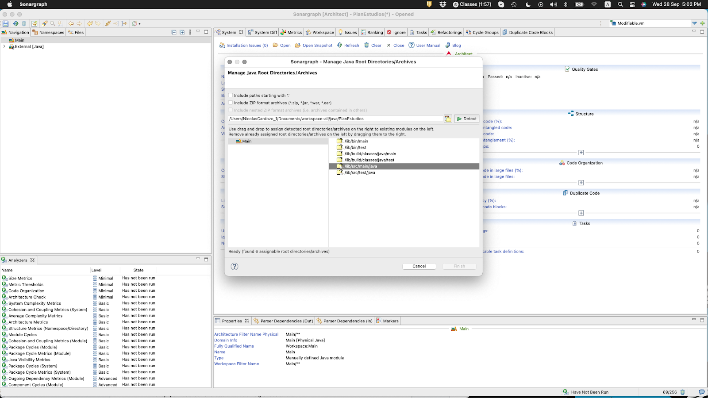Click the back arrow navigation icon in toolbar

click(x=71, y=23)
